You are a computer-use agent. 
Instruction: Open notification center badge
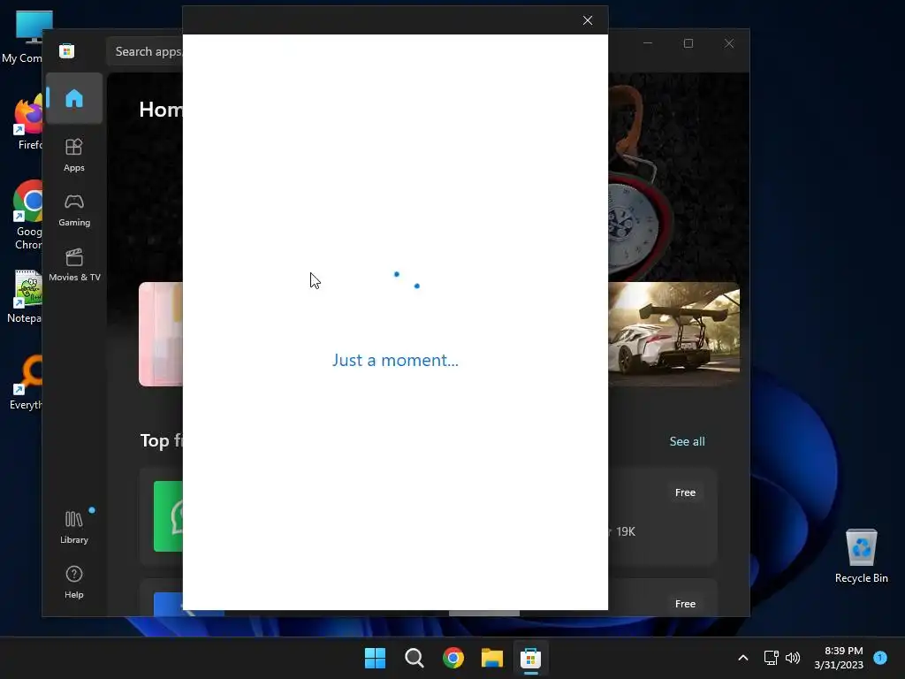tap(880, 658)
